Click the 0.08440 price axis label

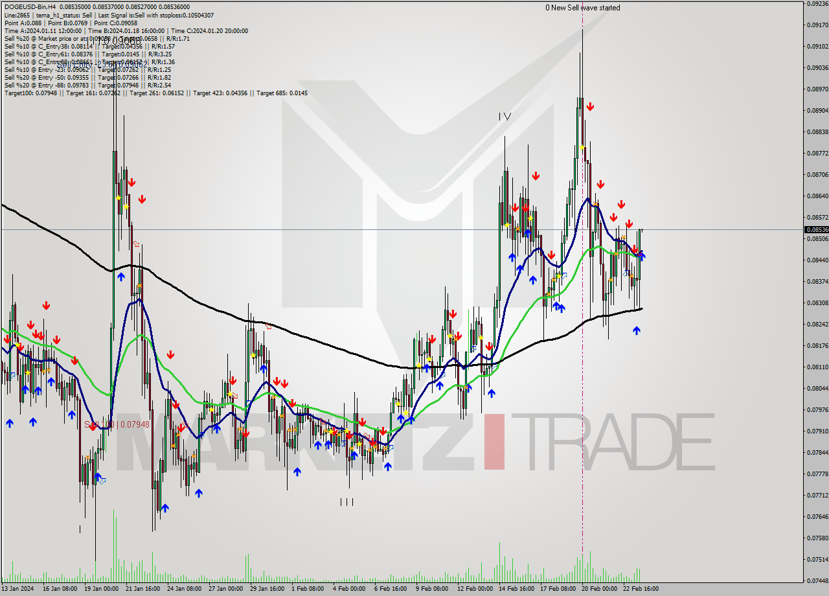(816, 260)
